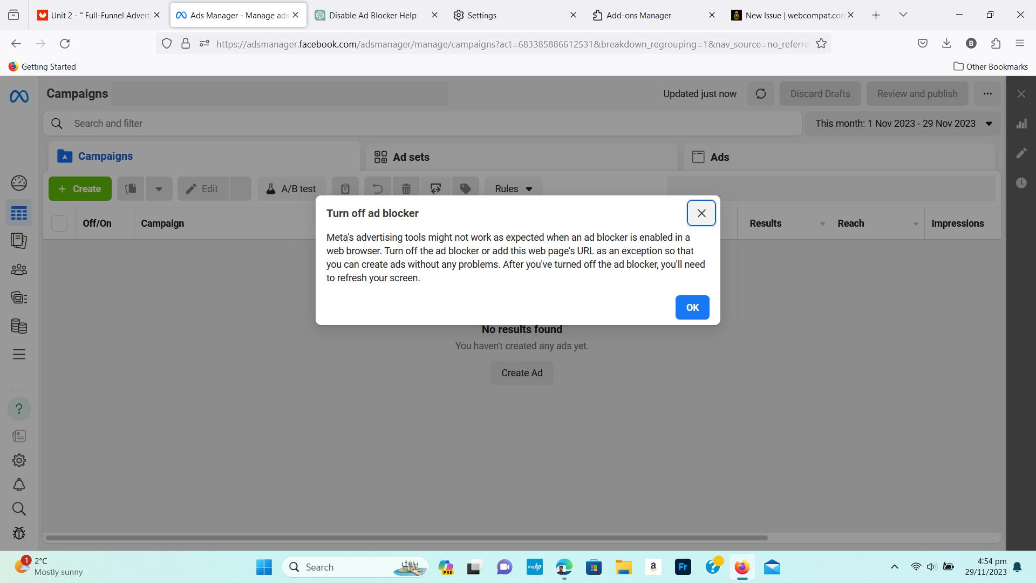Click the undo arrow icon in toolbar
The width and height of the screenshot is (1036, 583).
click(377, 189)
